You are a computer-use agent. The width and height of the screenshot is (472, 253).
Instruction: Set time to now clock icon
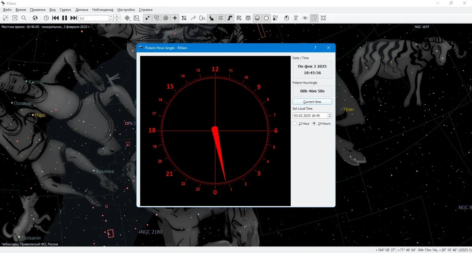(46, 18)
